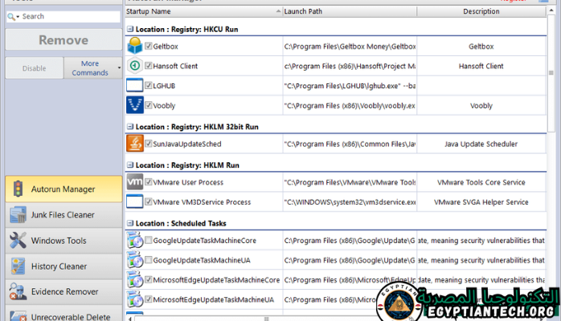The width and height of the screenshot is (561, 321).
Task: Collapse the Scheduled Tasks group
Action: (x=130, y=223)
